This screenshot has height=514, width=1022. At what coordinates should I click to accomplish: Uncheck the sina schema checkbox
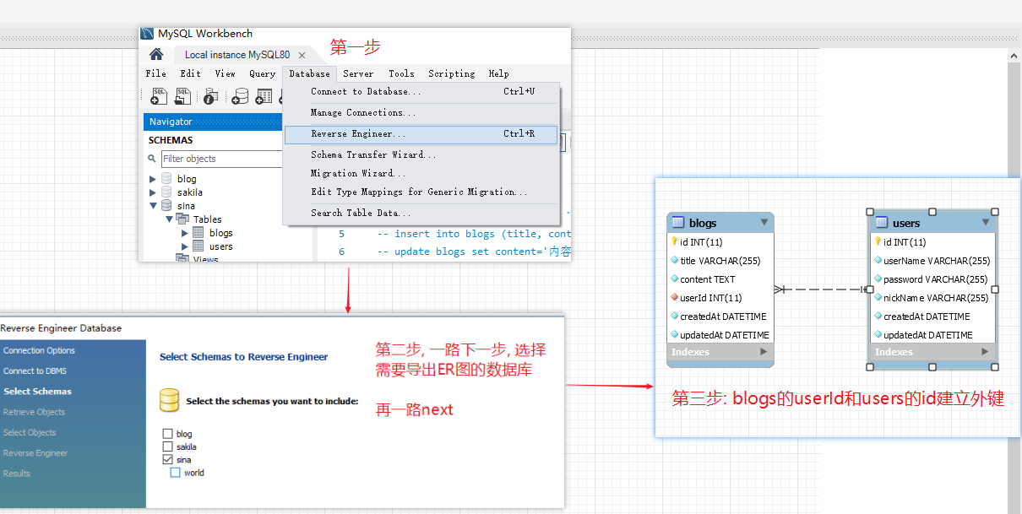(x=167, y=460)
